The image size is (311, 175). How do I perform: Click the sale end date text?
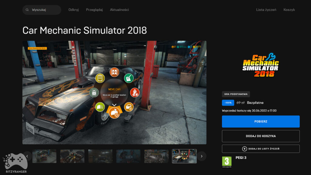click(x=249, y=111)
